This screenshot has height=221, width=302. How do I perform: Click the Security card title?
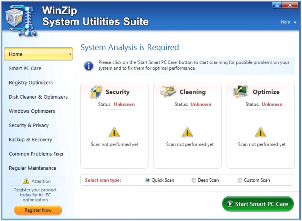click(x=118, y=92)
